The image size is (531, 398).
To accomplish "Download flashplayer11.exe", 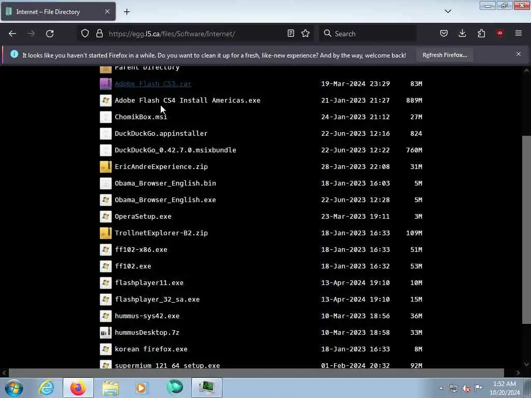I will (149, 282).
